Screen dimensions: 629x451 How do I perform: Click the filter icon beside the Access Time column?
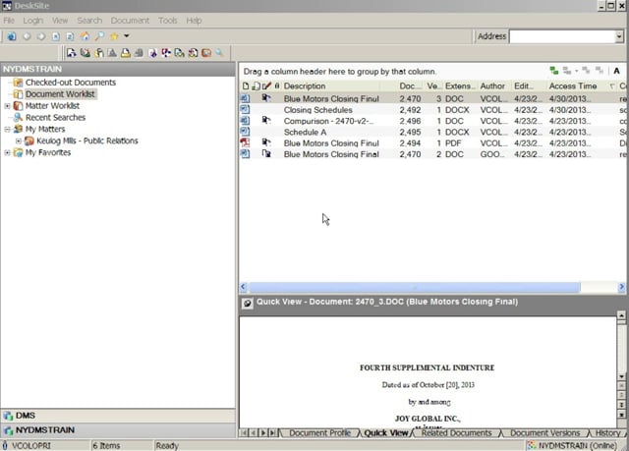(612, 85)
